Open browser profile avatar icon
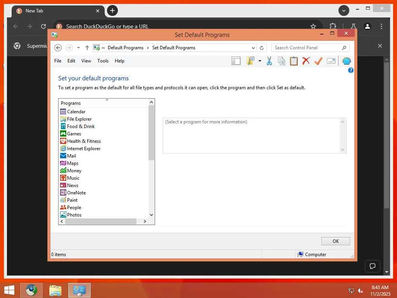This screenshot has height=298, width=397. (x=368, y=26)
